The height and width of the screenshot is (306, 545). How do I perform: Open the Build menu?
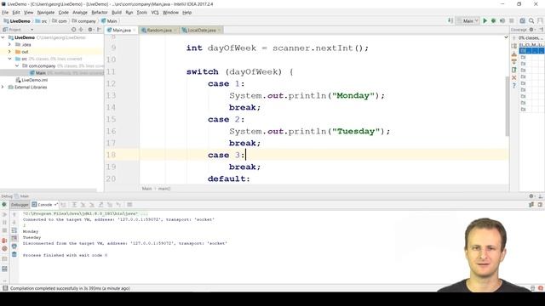click(117, 13)
